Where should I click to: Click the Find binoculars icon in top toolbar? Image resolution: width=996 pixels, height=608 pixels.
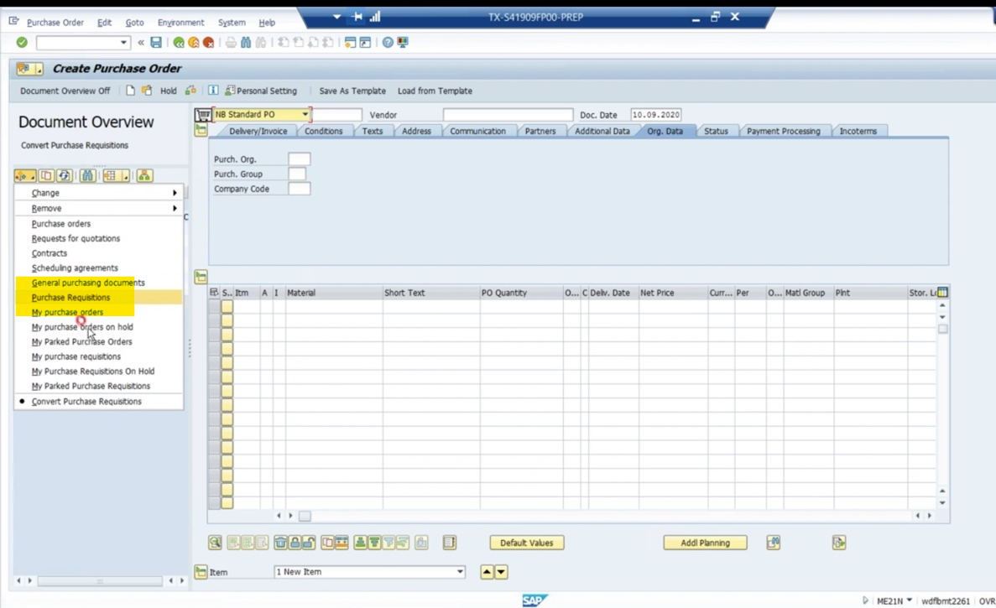click(246, 43)
